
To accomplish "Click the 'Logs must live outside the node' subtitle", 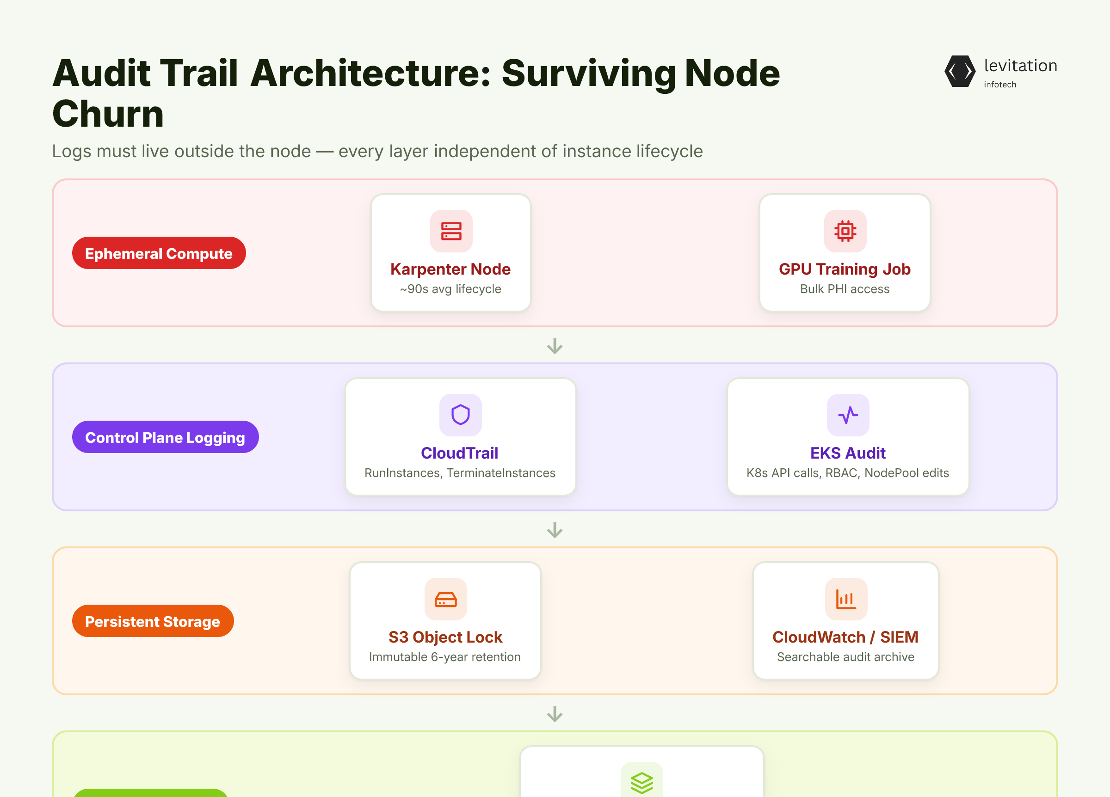I will tap(377, 152).
